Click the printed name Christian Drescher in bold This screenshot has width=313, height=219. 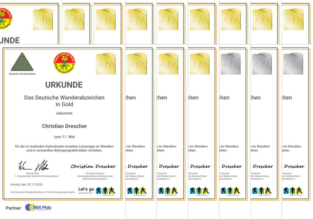[64, 126]
